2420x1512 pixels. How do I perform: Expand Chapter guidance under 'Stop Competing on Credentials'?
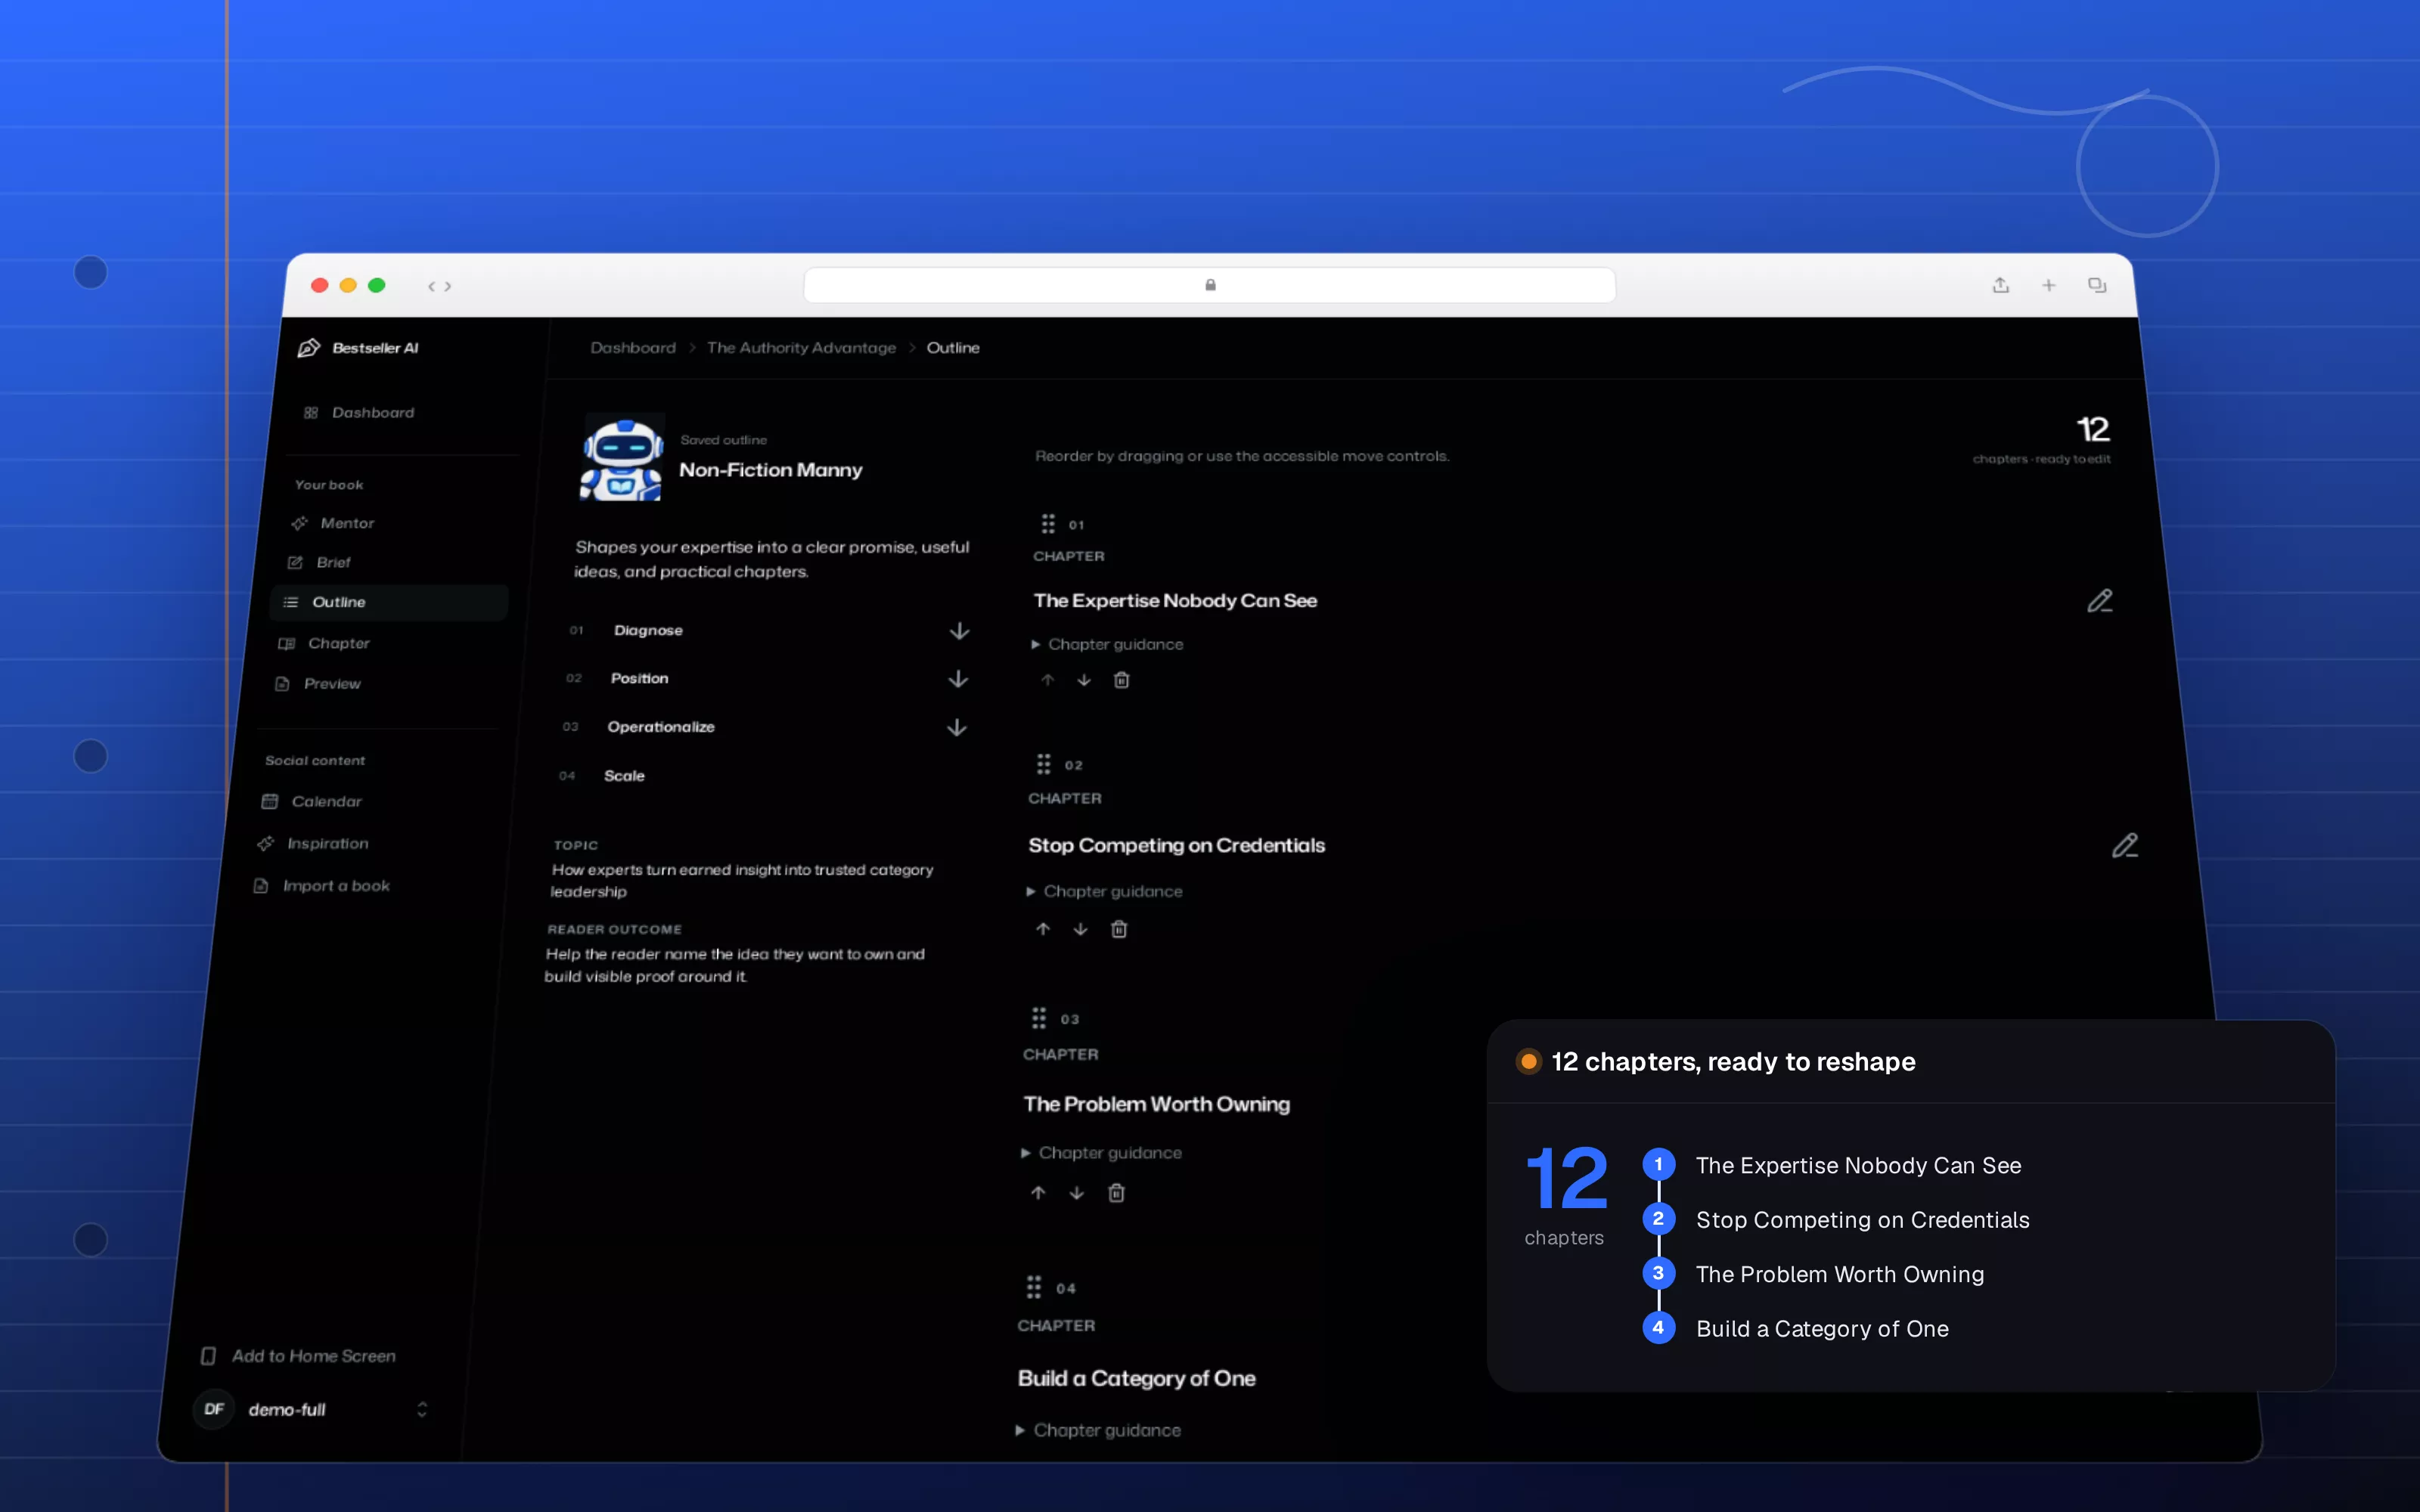[x=1104, y=891]
